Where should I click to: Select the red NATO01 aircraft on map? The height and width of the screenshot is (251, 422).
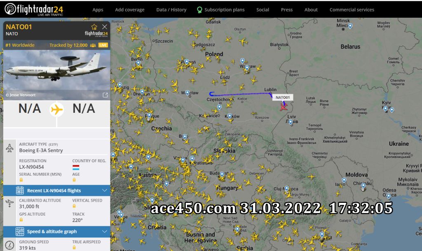(284, 107)
